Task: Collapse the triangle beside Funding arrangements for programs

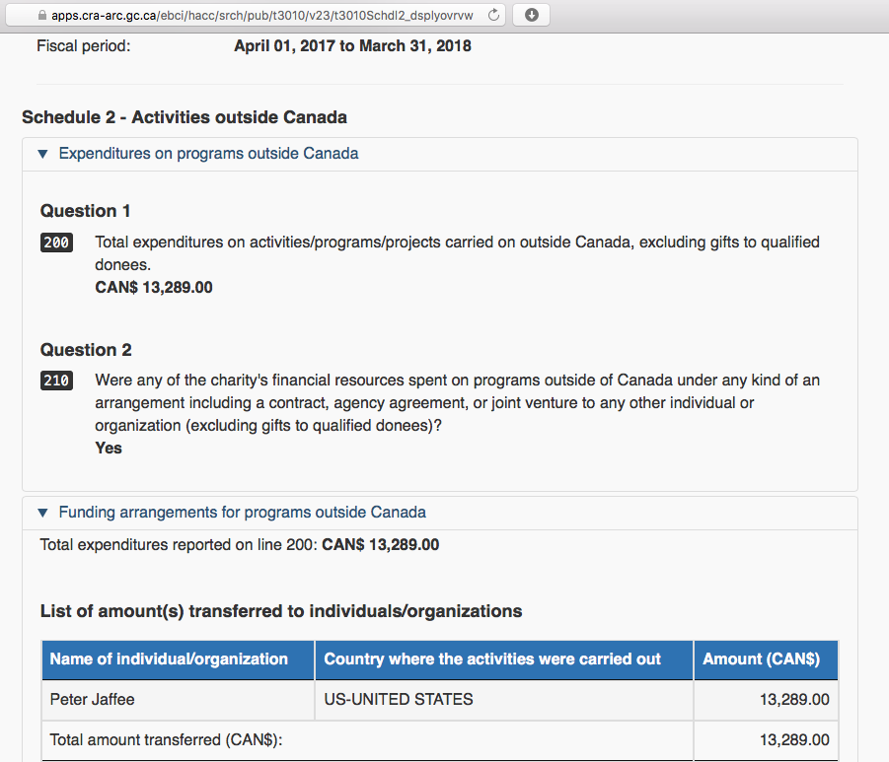Action: (41, 513)
